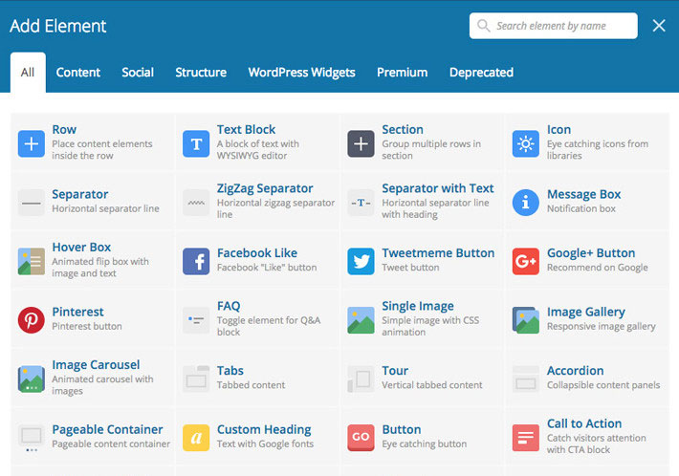This screenshot has width=679, height=476.
Task: Click the Message Box info icon
Action: 525,203
